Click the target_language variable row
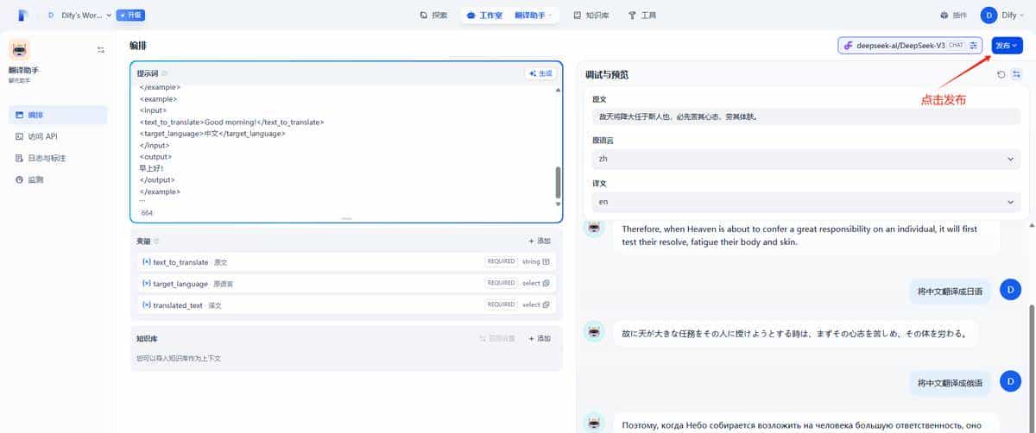 point(346,283)
